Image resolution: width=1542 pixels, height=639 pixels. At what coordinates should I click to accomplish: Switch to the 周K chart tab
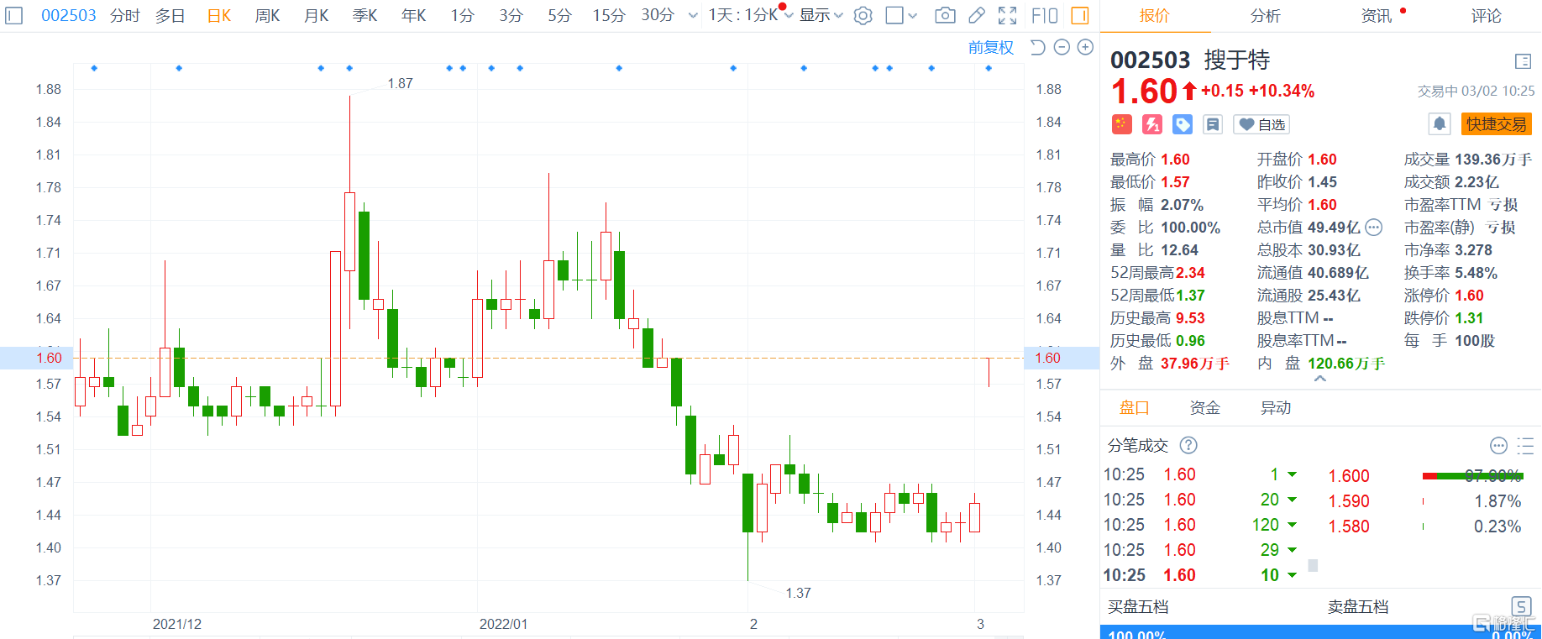267,16
